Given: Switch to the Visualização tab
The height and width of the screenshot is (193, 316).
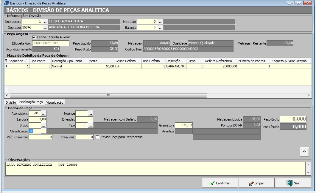Looking at the screenshot, I should [55, 102].
